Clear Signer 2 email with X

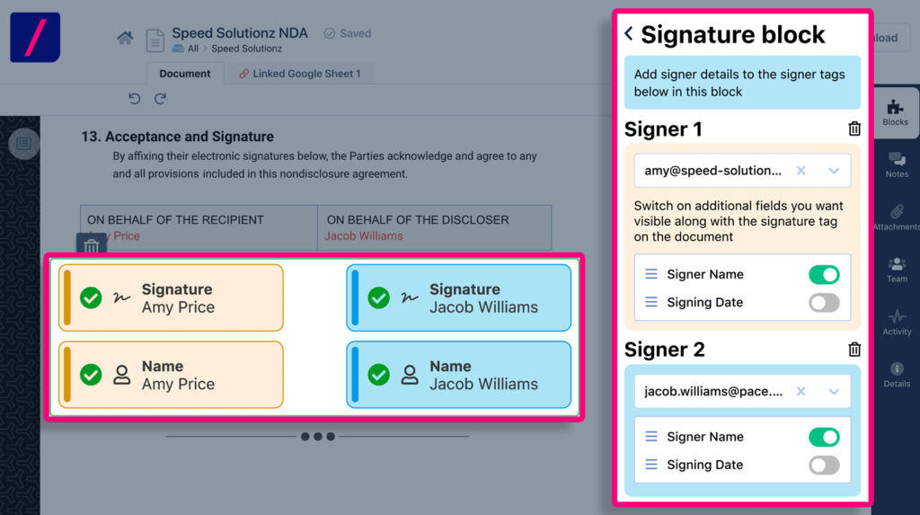pos(801,392)
